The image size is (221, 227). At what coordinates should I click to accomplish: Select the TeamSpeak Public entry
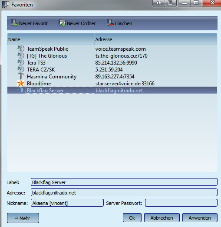(x=47, y=49)
